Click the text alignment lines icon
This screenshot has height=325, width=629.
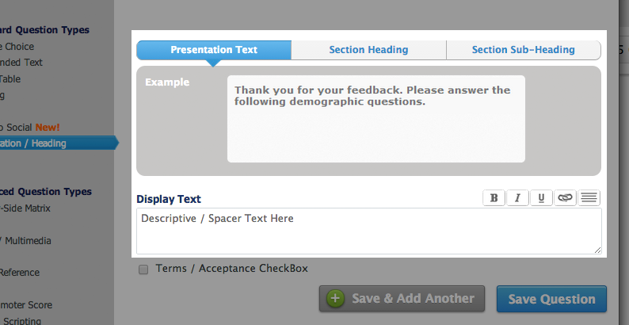589,198
